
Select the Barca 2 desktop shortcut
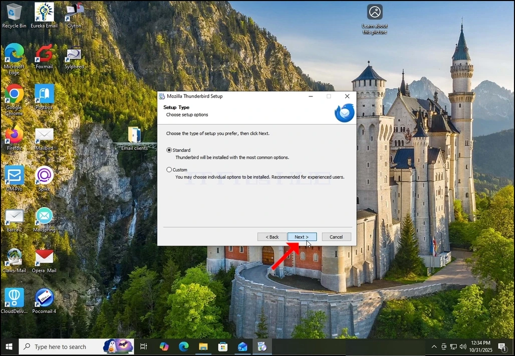point(14,220)
